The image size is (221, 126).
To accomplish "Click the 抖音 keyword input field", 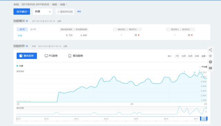I will click(x=42, y=12).
